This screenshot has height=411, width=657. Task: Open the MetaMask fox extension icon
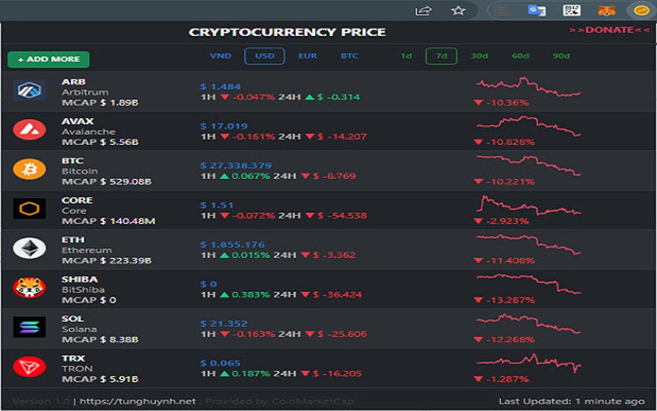tap(606, 10)
